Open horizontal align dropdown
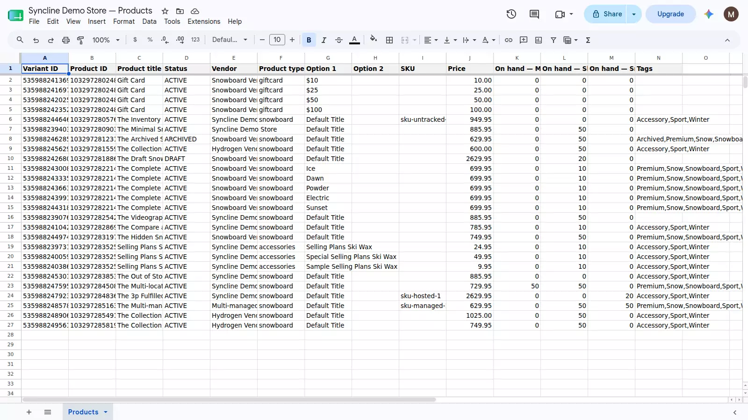This screenshot has width=748, height=420. [x=431, y=40]
